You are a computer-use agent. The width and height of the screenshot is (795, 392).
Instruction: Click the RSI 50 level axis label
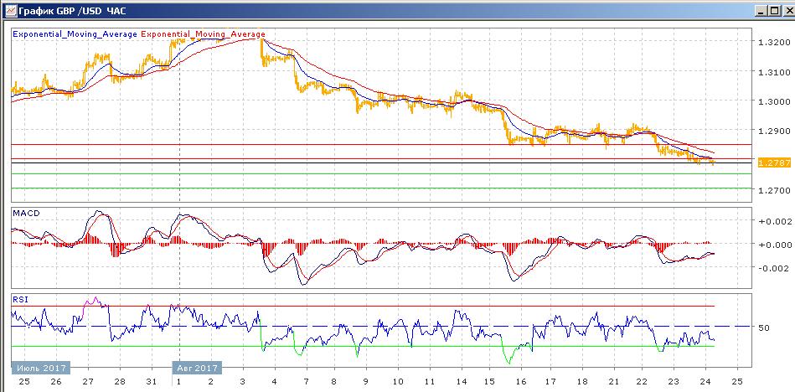coord(763,328)
